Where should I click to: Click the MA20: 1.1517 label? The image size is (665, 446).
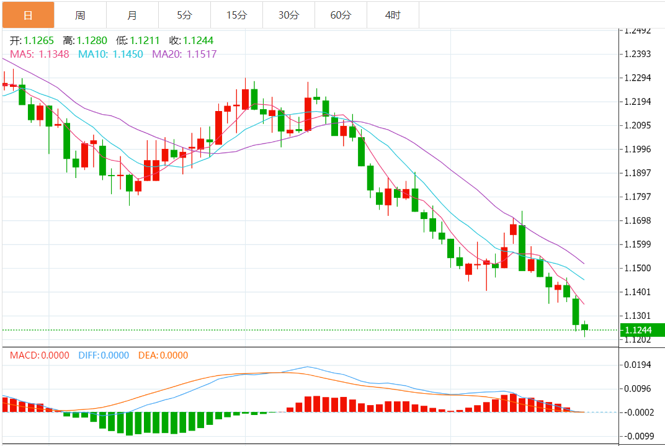(x=184, y=54)
